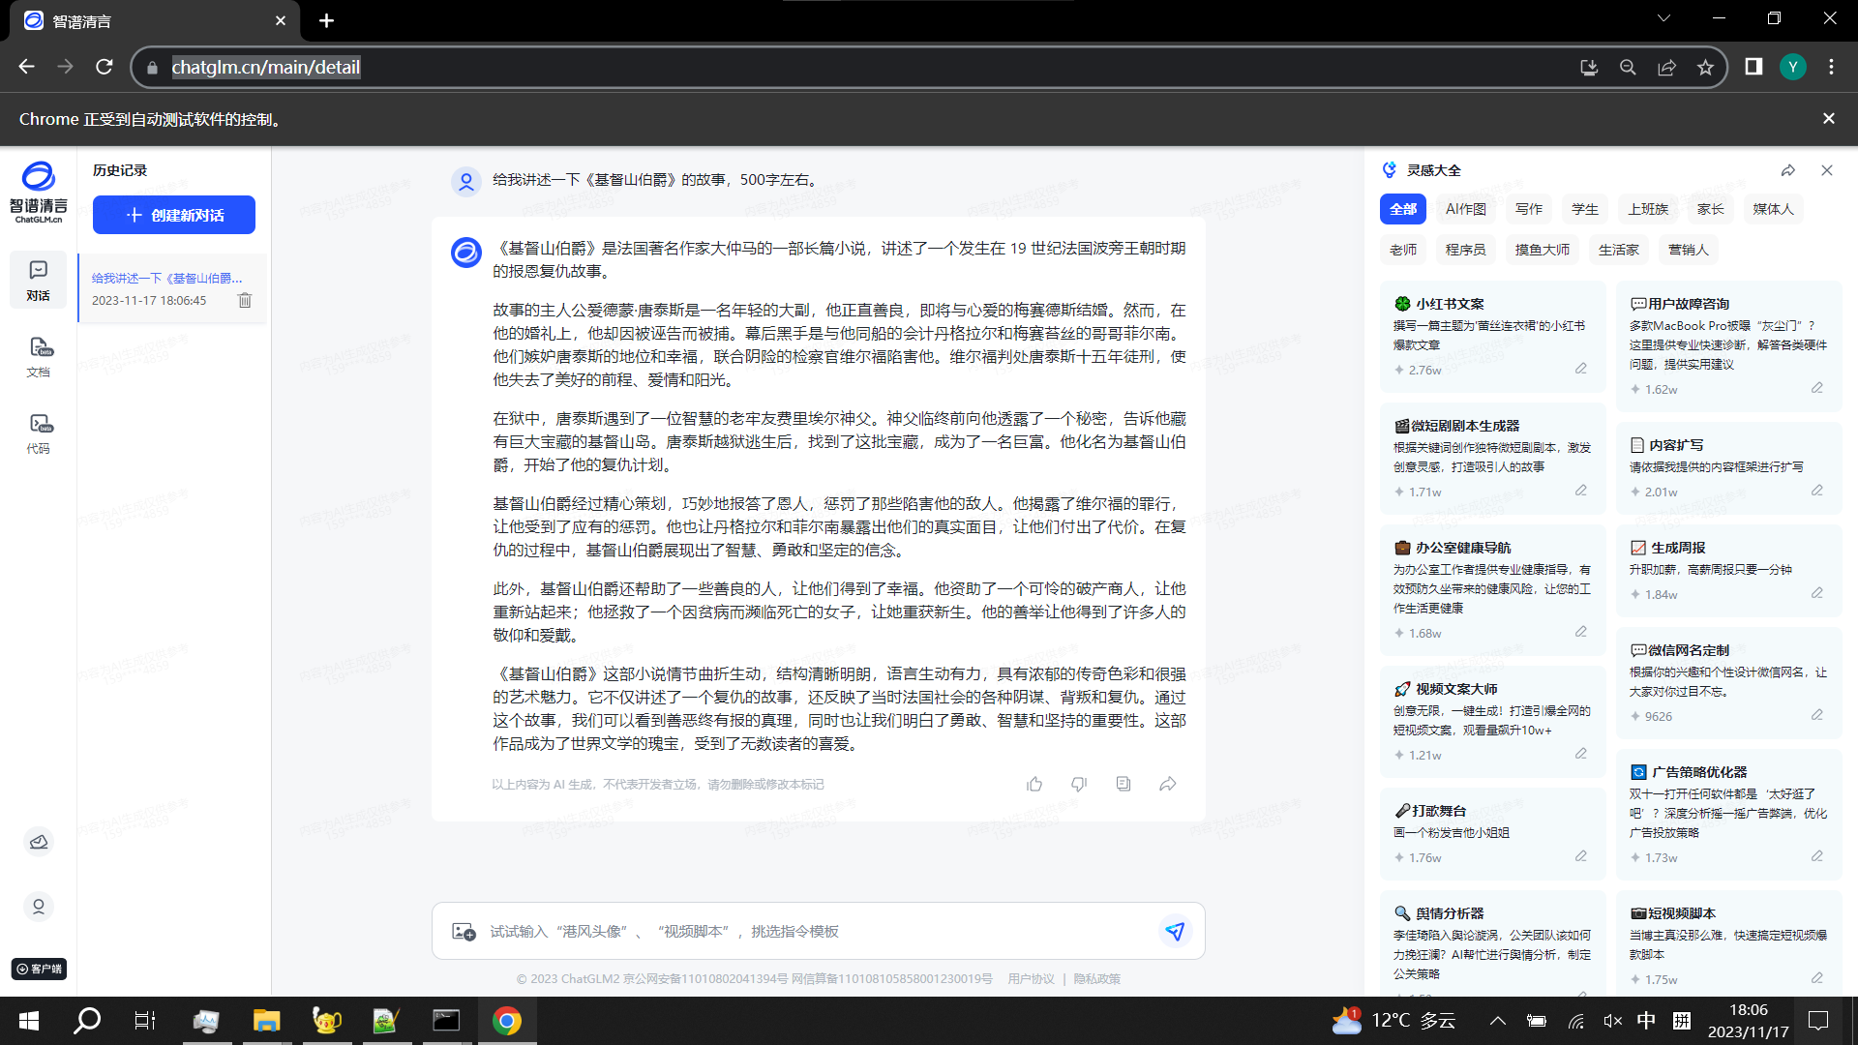Open the 办公室健康导航 template card

pyautogui.click(x=1492, y=589)
